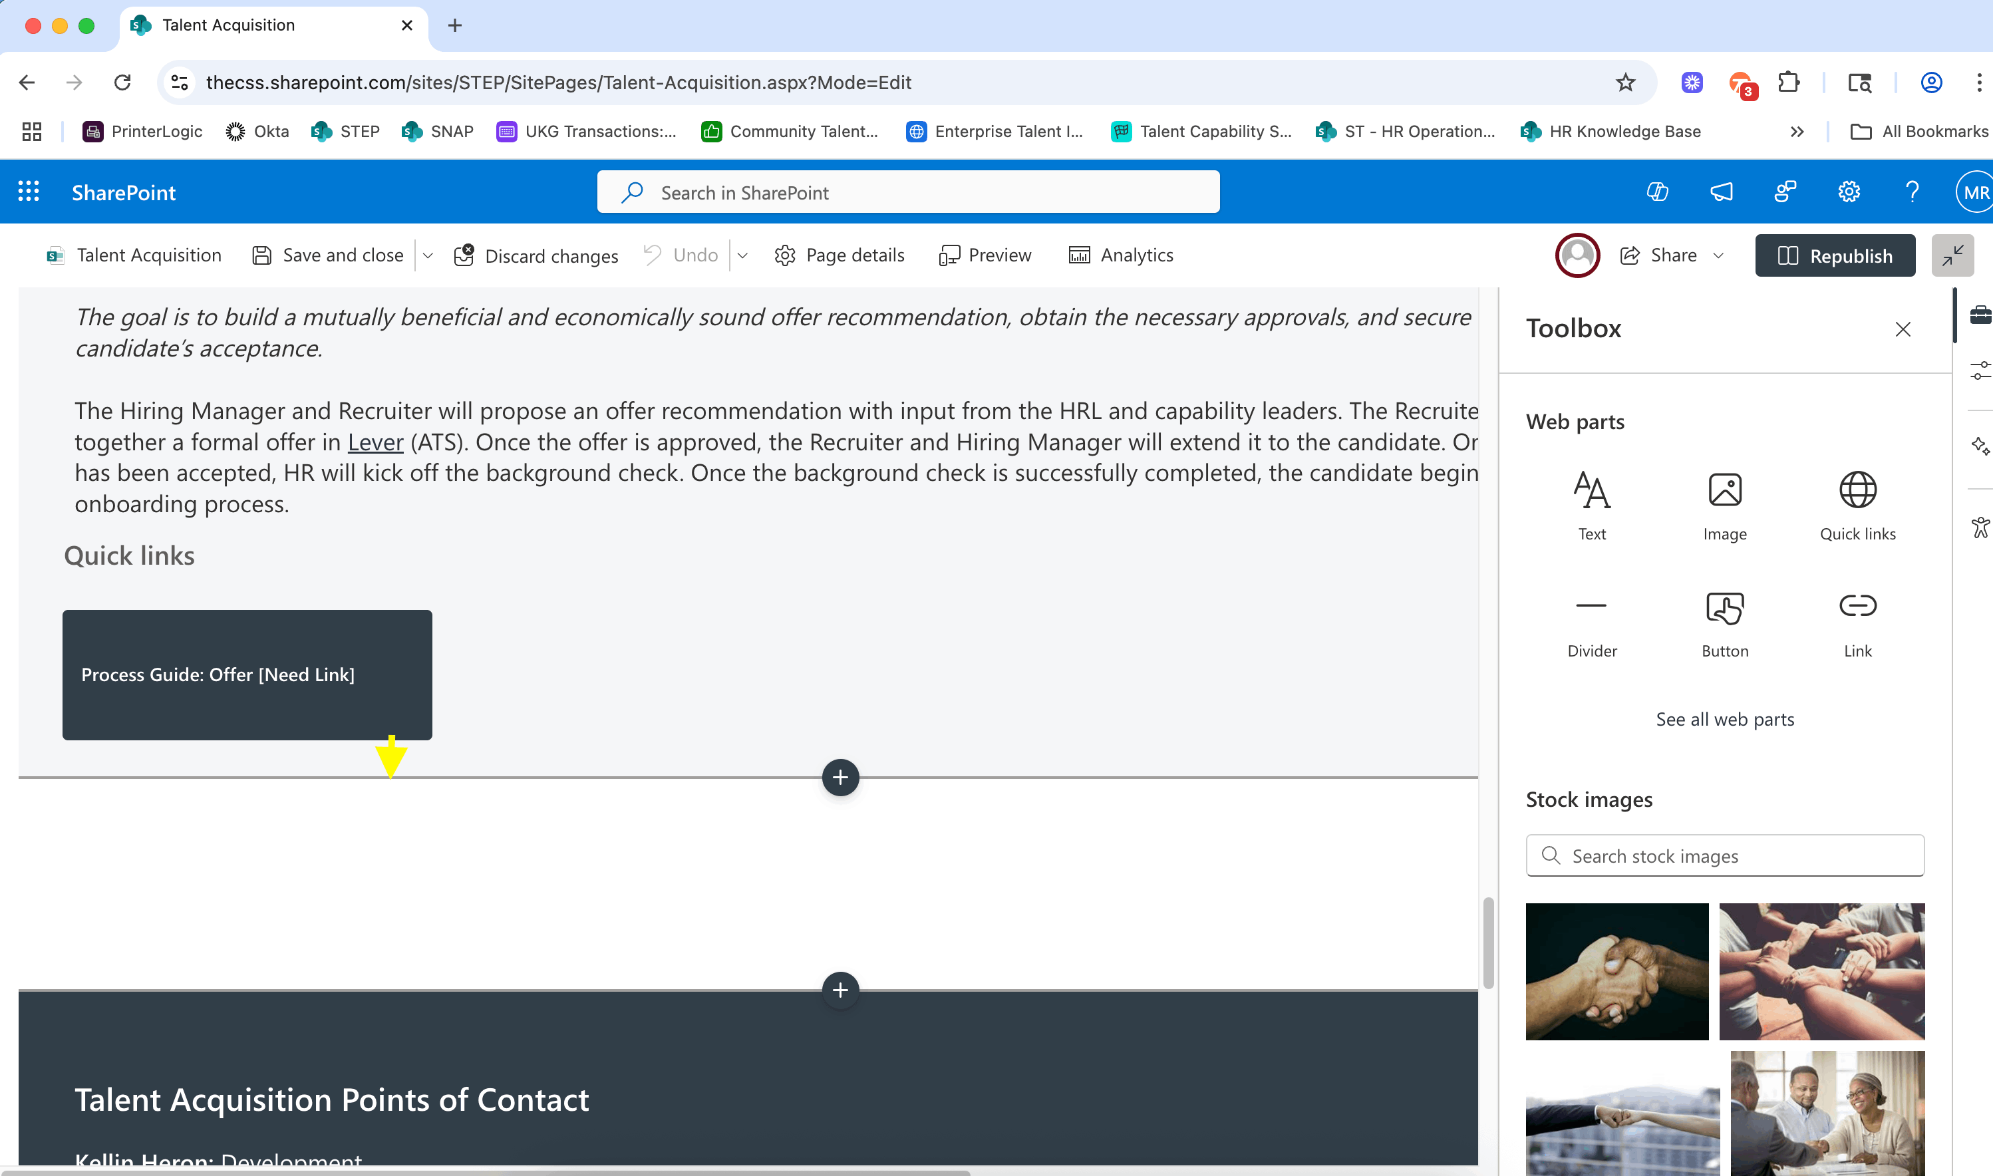This screenshot has height=1176, width=1993.
Task: Expand the Share dropdown chevron
Action: pos(1718,255)
